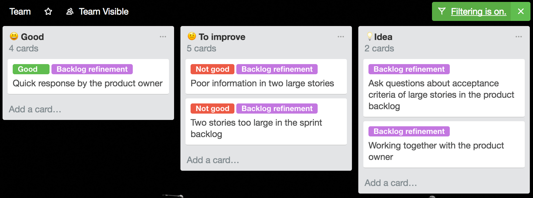Click the smiley emoji on Good list
The image size is (533, 198).
pyautogui.click(x=14, y=36)
